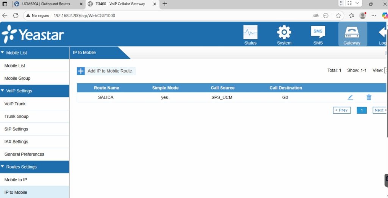
Task: Collapse the VoIP Settings section
Action: (x=3, y=91)
